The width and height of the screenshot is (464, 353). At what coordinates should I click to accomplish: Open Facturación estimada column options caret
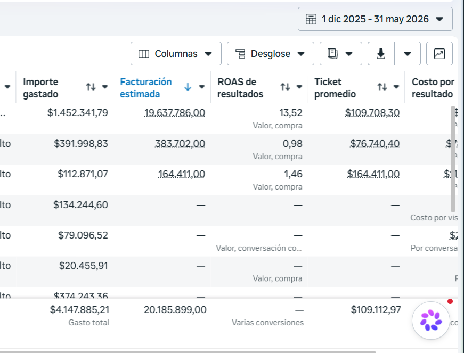pos(202,87)
